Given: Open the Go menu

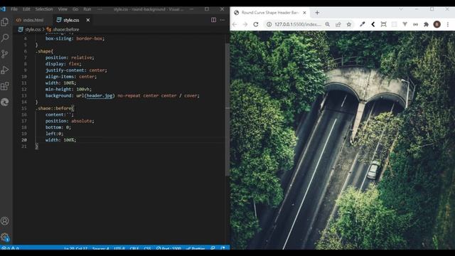Looking at the screenshot, I should click(75, 9).
